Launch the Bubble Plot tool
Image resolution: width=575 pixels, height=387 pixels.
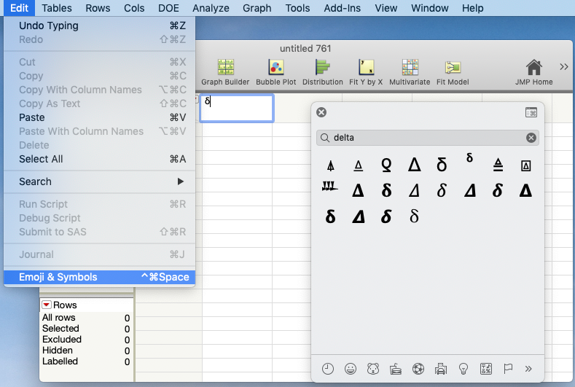click(275, 72)
